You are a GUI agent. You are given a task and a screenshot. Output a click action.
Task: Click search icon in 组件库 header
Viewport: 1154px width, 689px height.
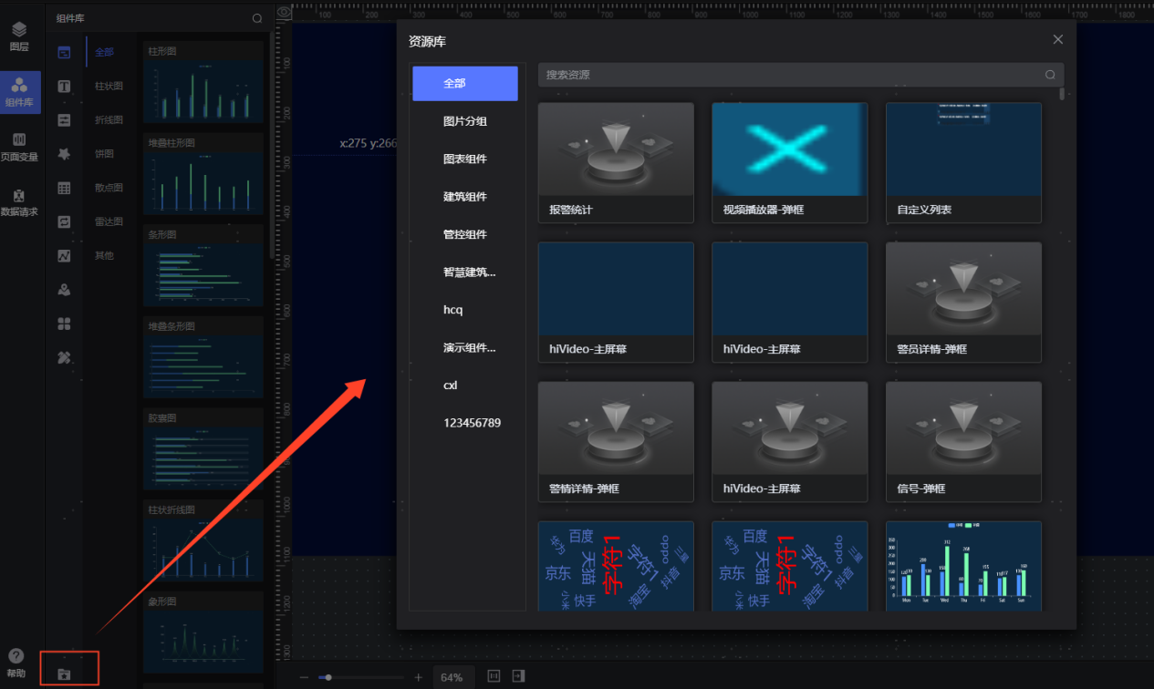(x=257, y=18)
